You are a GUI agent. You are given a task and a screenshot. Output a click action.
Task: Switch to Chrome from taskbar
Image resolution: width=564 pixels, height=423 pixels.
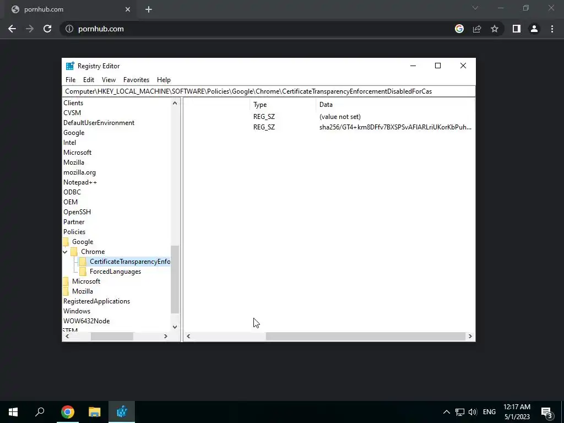coord(68,412)
